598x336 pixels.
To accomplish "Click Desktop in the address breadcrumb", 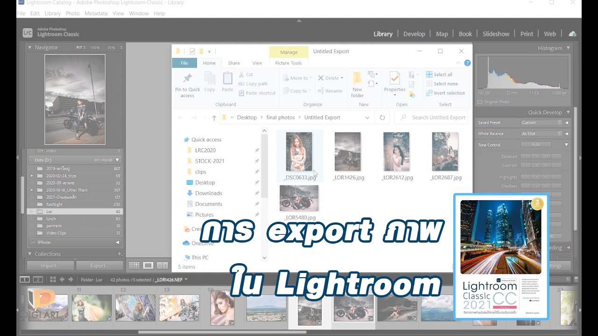I will (247, 118).
